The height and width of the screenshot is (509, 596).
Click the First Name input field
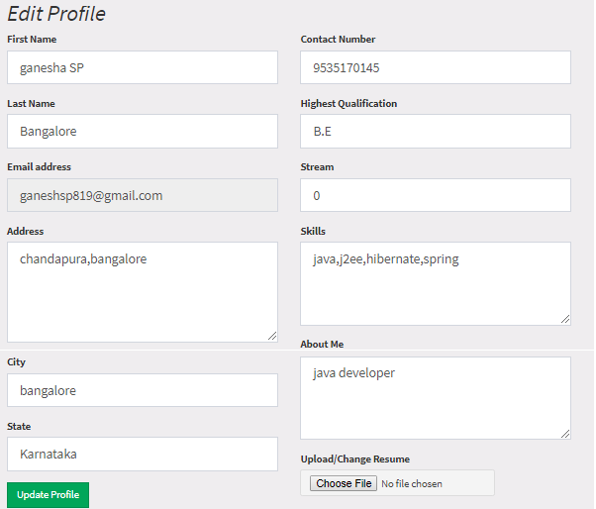pyautogui.click(x=143, y=67)
